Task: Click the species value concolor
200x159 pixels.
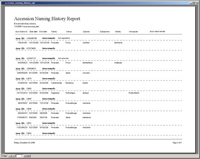Action: point(86,73)
